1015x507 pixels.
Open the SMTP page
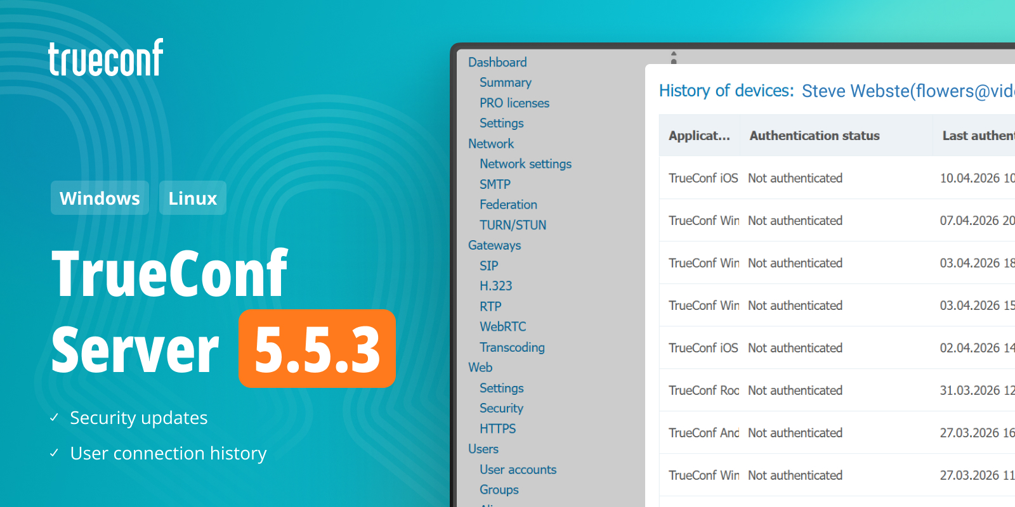tap(495, 184)
